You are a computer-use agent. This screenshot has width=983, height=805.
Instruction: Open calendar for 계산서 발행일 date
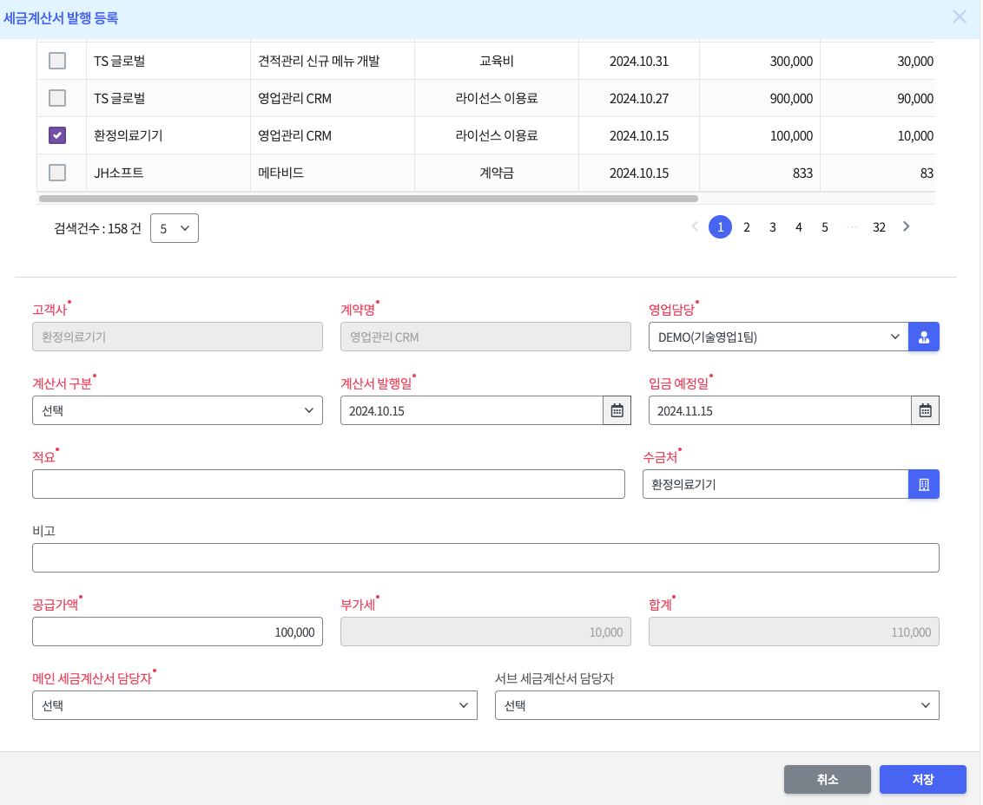[x=617, y=410]
